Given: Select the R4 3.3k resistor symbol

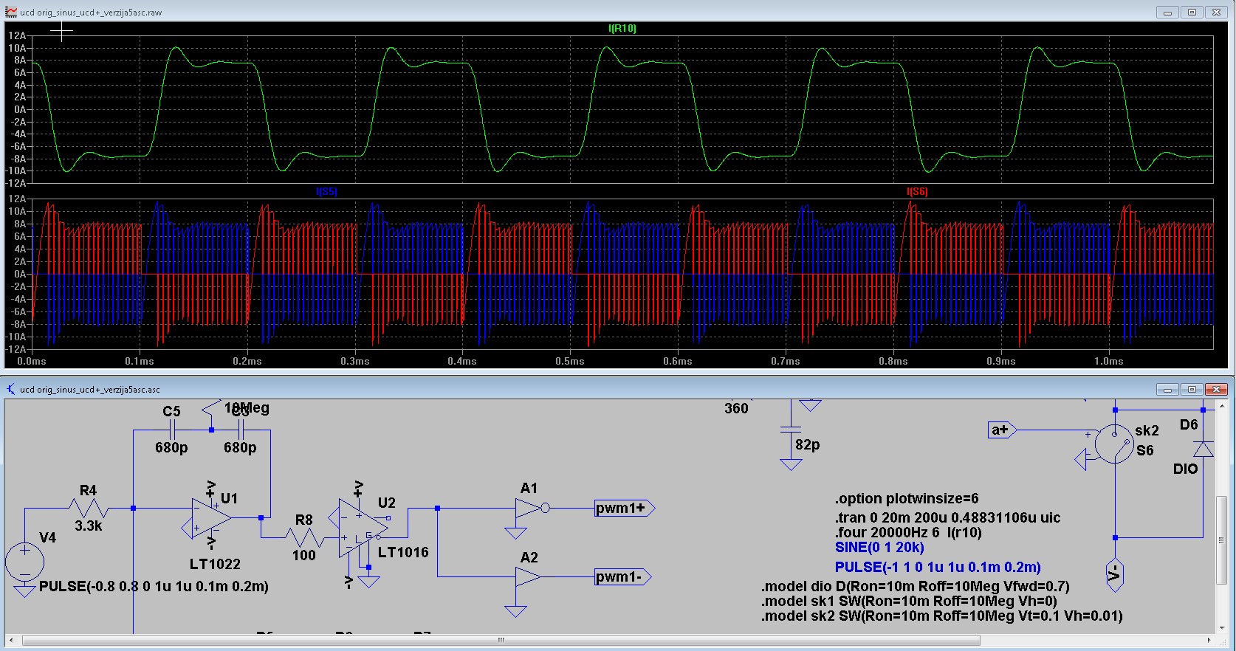Looking at the screenshot, I should pyautogui.click(x=88, y=509).
